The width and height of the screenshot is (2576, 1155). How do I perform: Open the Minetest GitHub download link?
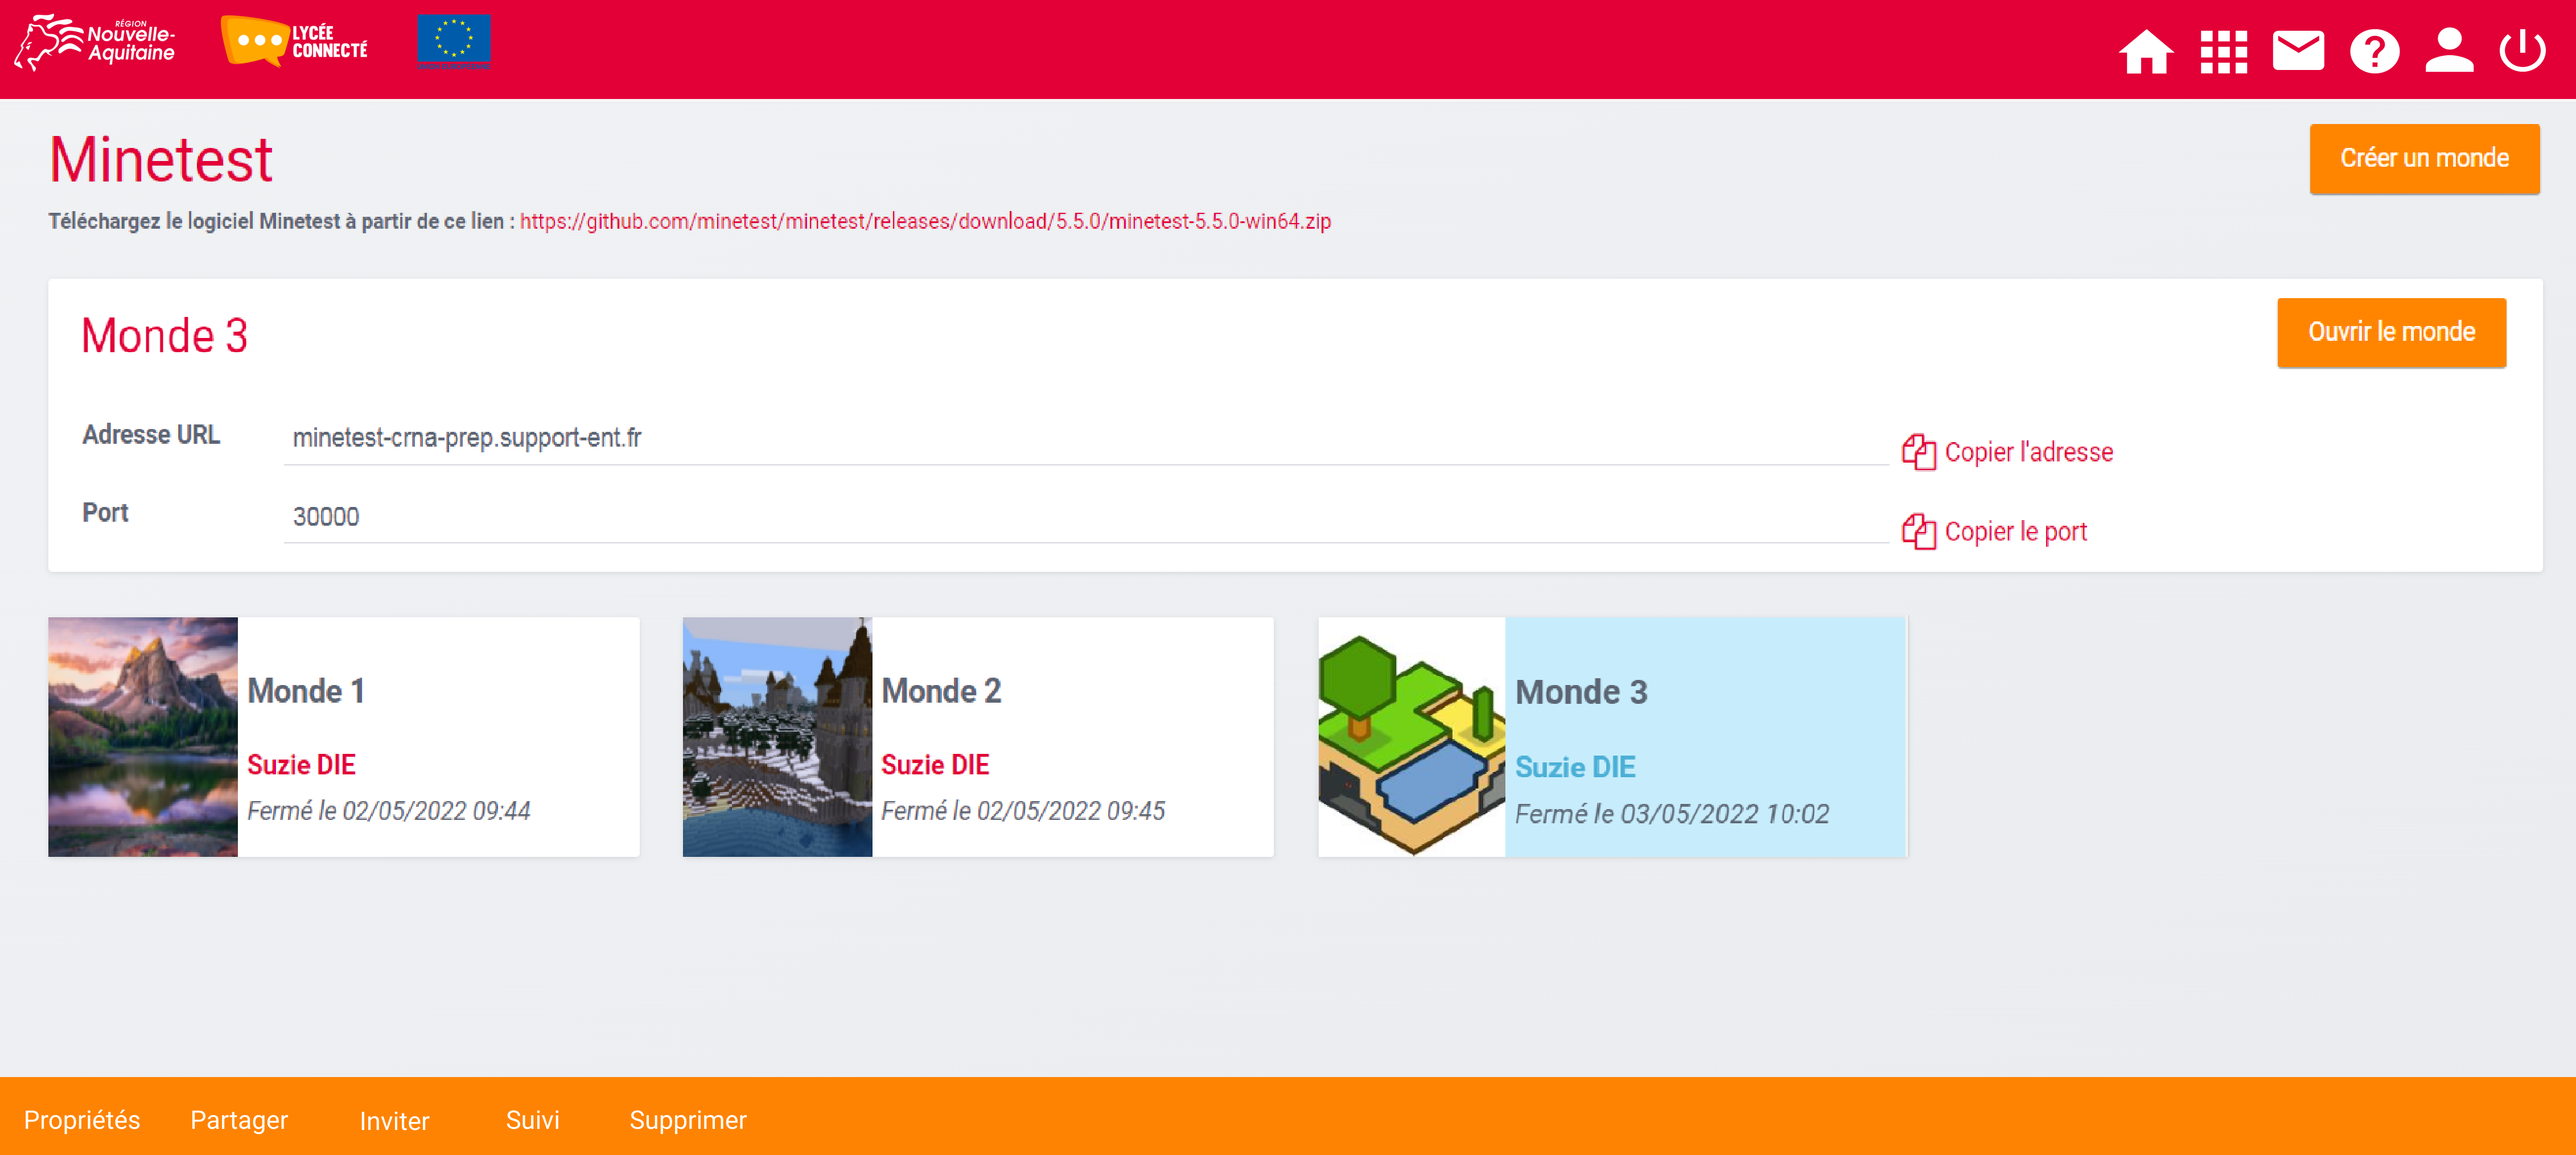(x=925, y=221)
